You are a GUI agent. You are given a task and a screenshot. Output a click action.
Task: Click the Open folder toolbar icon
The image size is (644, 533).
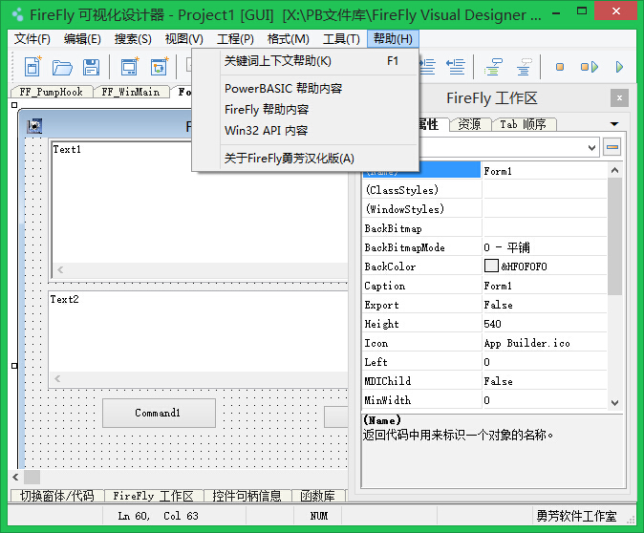pyautogui.click(x=62, y=68)
